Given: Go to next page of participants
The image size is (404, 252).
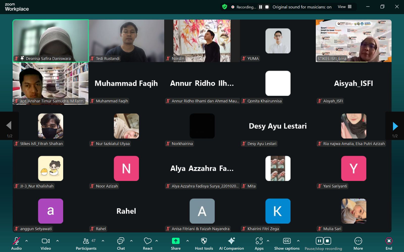Looking at the screenshot, I should [x=395, y=126].
